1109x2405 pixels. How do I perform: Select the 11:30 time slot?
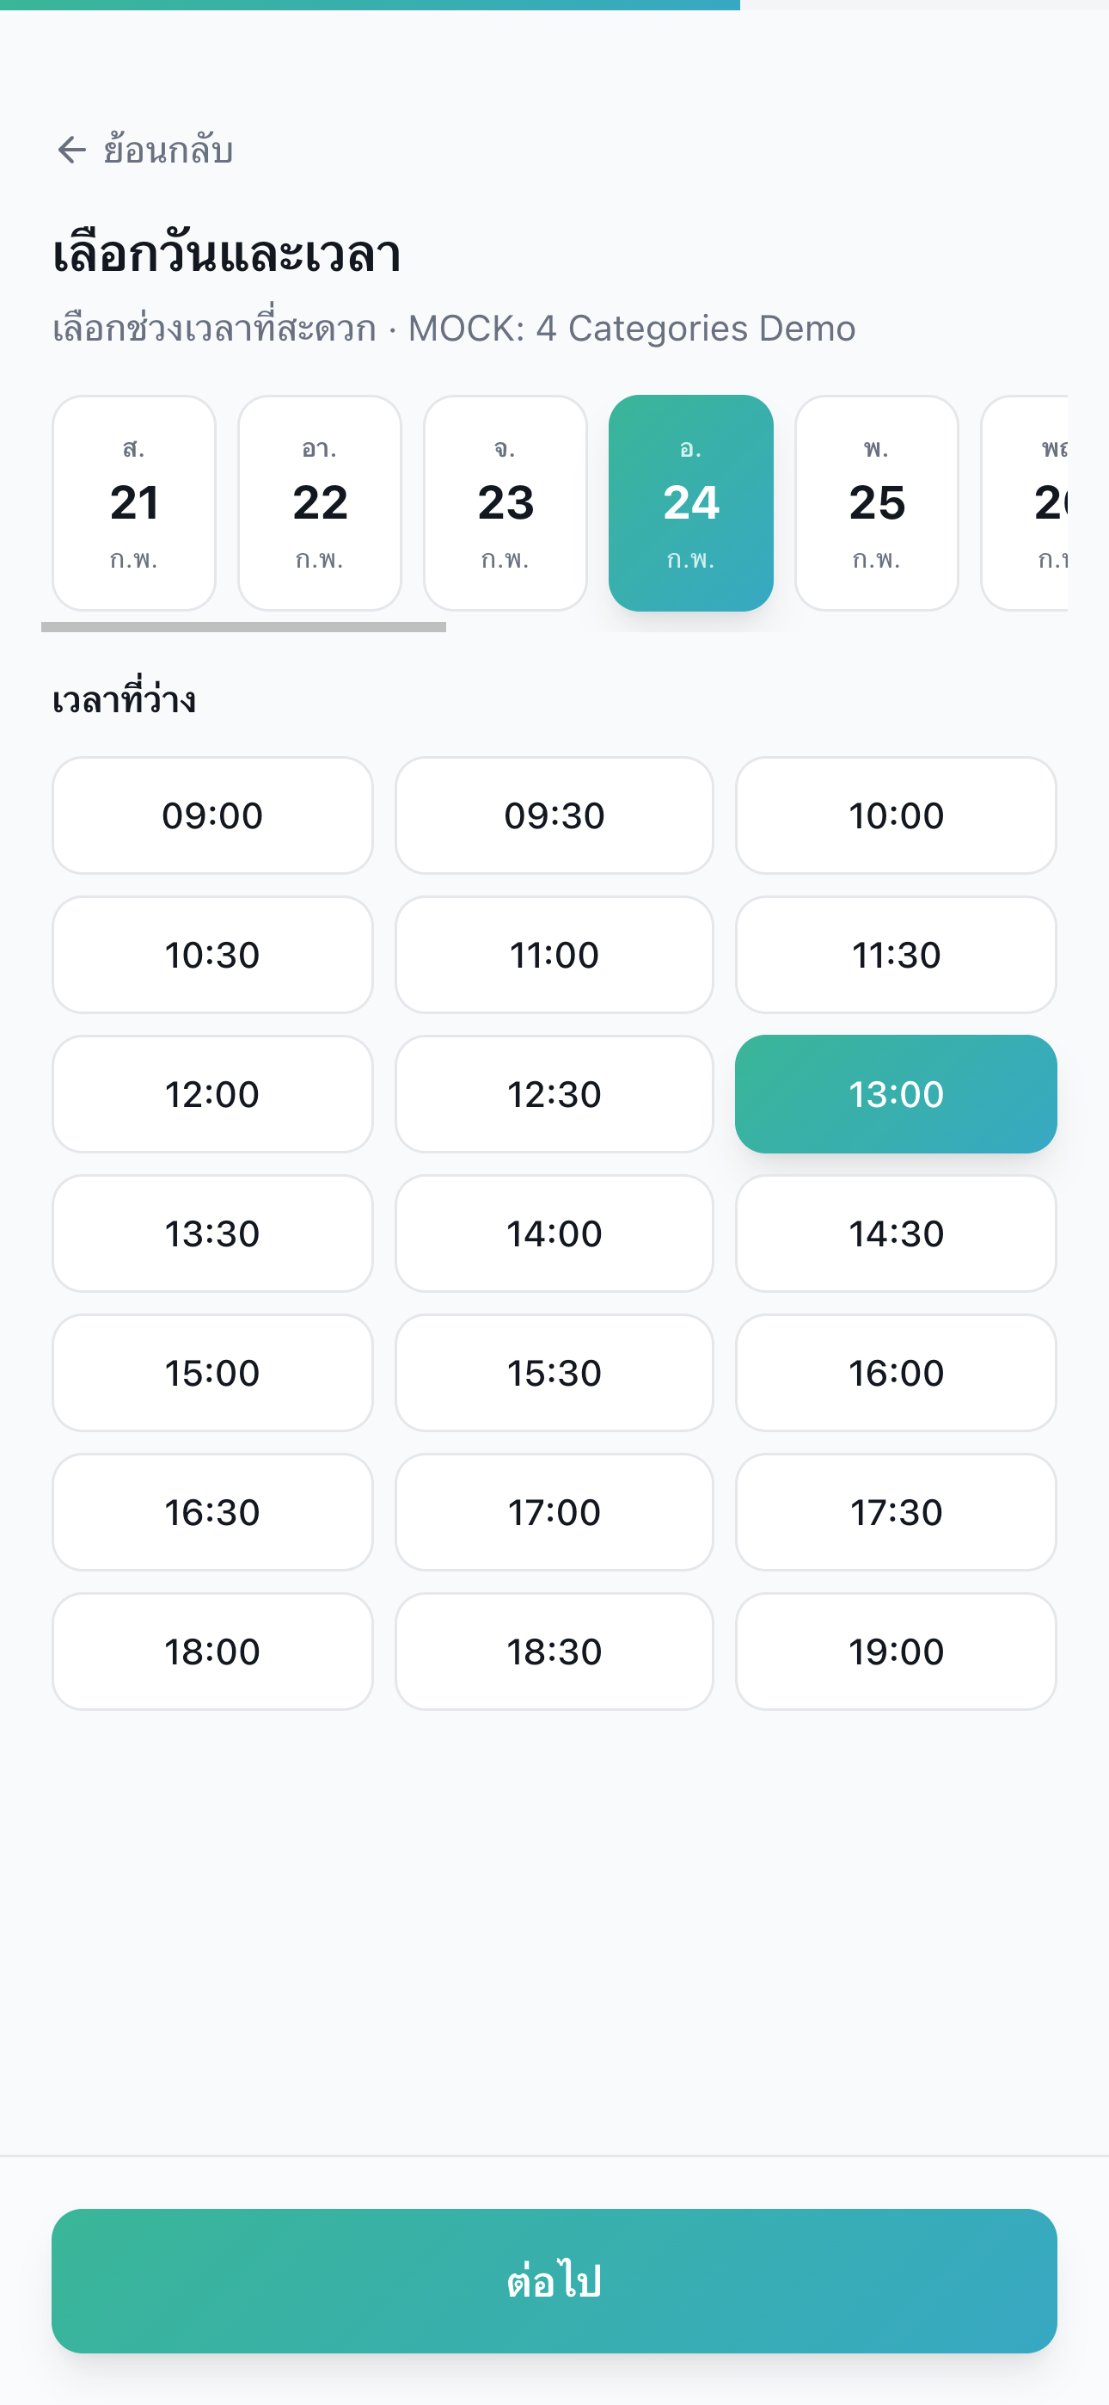[895, 954]
